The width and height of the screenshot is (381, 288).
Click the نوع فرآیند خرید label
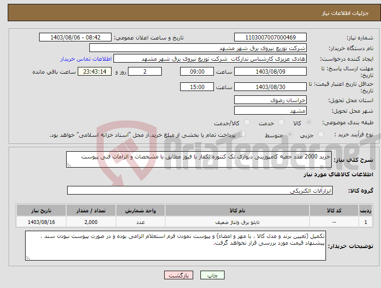point(354,134)
